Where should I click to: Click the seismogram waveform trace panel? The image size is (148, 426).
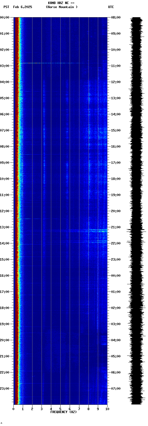136,211
